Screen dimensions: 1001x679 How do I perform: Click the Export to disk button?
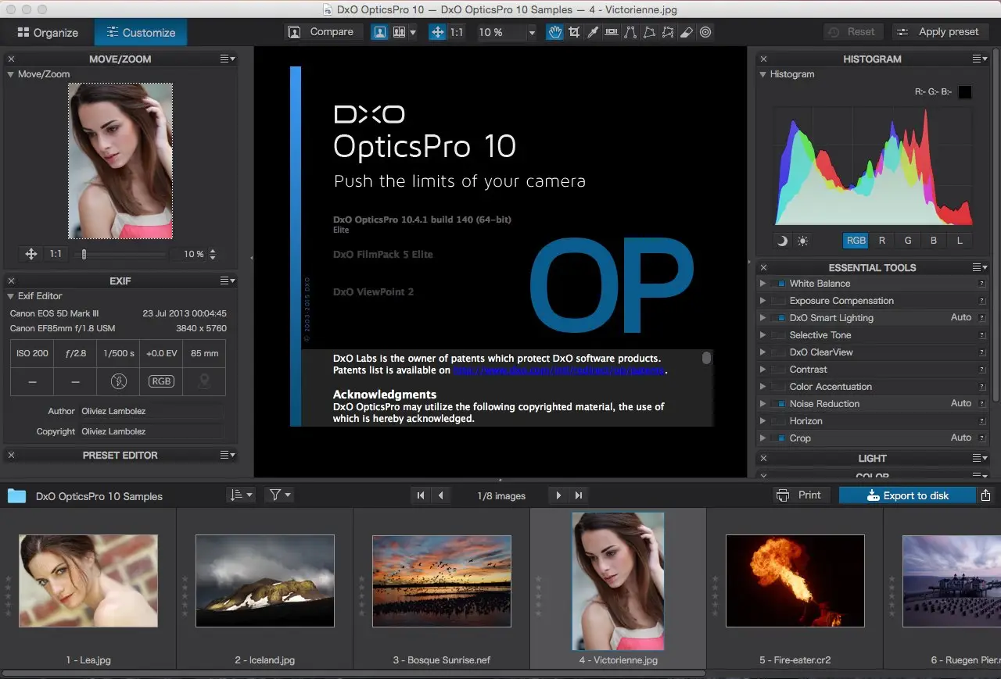click(907, 495)
